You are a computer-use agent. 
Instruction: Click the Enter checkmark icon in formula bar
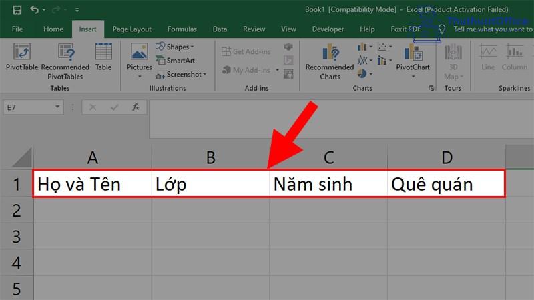pos(114,107)
